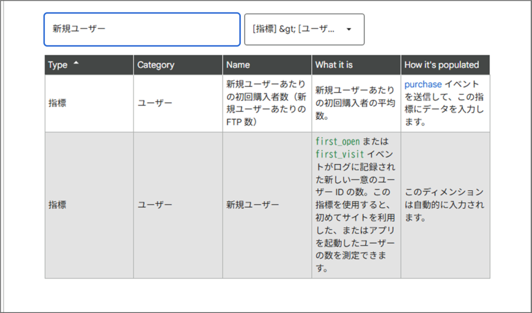The height and width of the screenshot is (313, 532).
Task: Click the 初回購入者の平均数 description cell
Action: 355,103
